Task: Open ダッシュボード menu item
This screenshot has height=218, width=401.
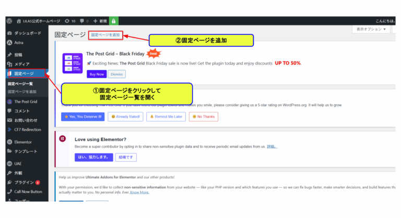Action: click(x=27, y=33)
